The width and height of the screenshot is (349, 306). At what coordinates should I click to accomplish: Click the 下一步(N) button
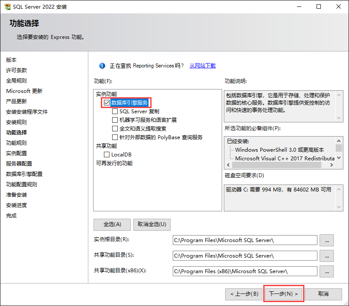(x=284, y=294)
